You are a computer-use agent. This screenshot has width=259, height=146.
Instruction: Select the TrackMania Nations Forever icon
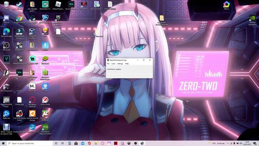(x=45, y=129)
